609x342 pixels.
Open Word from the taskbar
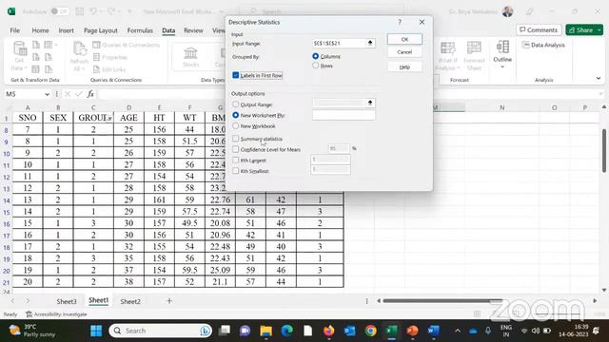coord(433,331)
